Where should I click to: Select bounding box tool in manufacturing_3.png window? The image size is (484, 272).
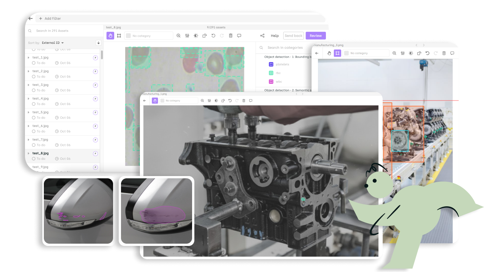click(337, 53)
